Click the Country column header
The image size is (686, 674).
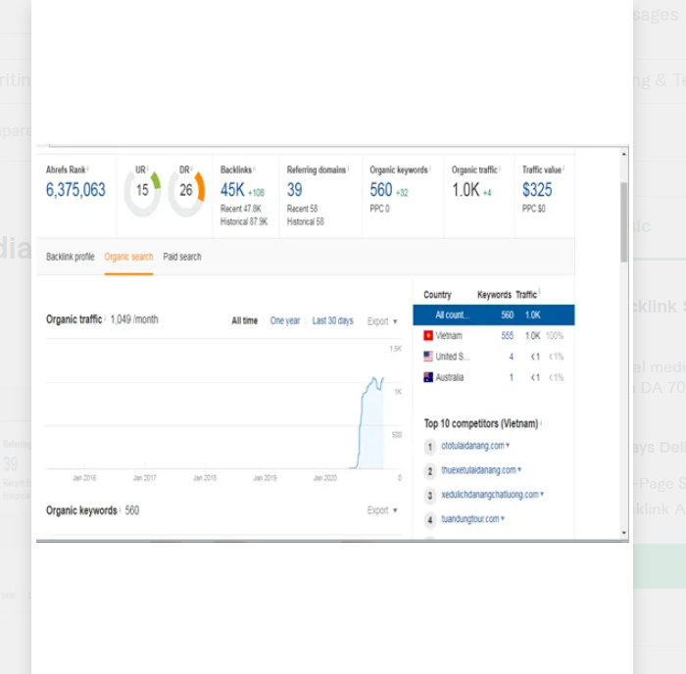(437, 295)
